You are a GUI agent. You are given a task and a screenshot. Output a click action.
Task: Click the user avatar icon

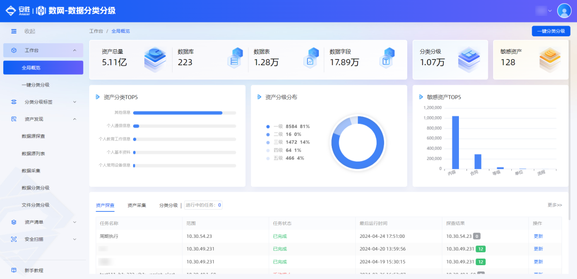coord(564,11)
